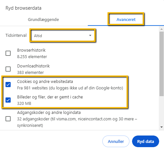164x151 pixels.
Task: Click the vertical scrollbar thumb
Action: pyautogui.click(x=161, y=64)
